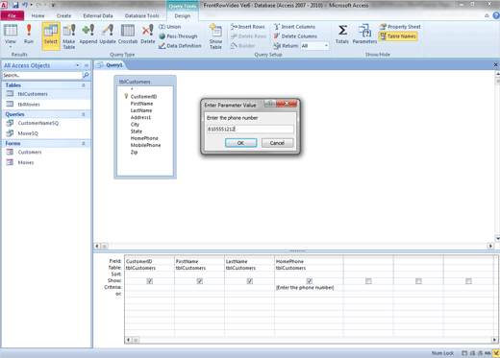
Task: Open the File tab
Action: coord(12,15)
